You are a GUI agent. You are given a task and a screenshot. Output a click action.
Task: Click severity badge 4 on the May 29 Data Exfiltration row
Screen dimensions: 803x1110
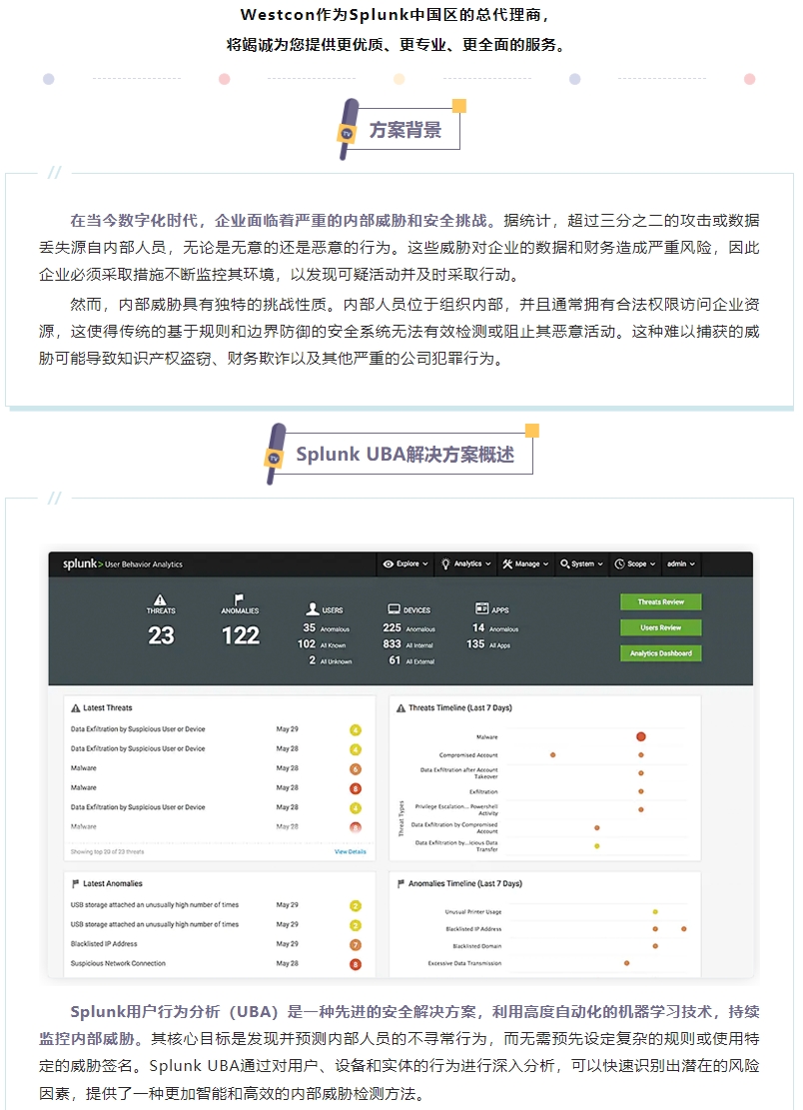(x=356, y=730)
